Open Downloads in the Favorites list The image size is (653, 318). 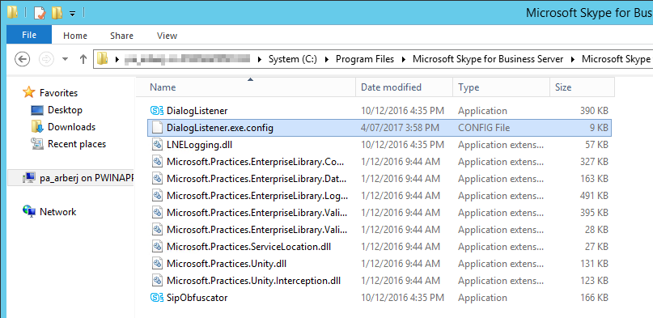tap(71, 127)
